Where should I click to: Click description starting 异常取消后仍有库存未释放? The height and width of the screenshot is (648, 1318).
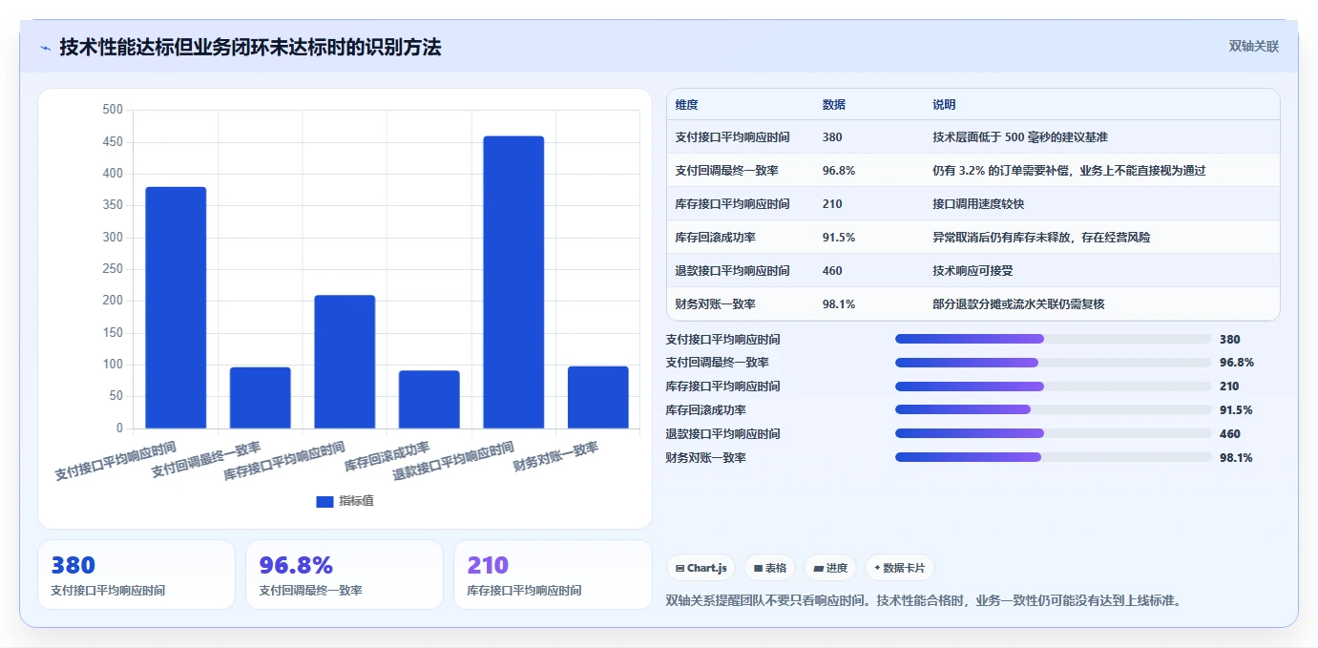(1041, 238)
